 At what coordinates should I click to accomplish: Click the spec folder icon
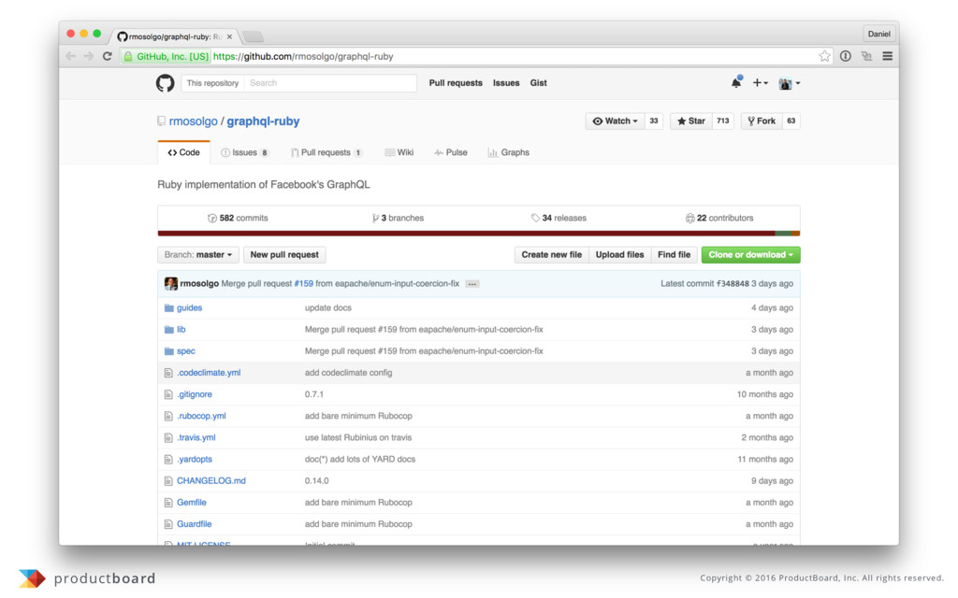click(x=169, y=351)
